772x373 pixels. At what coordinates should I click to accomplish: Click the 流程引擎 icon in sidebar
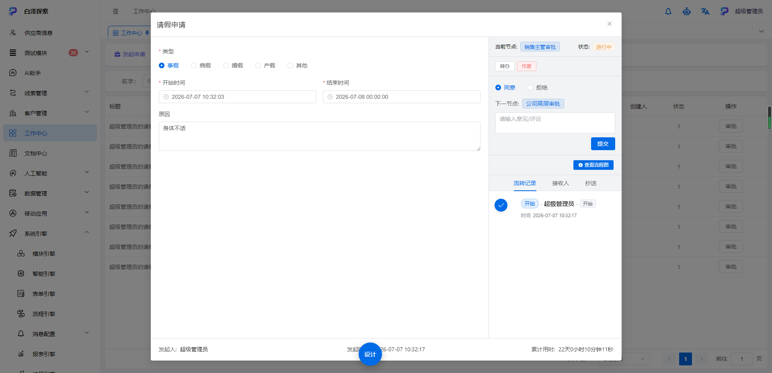pyautogui.click(x=21, y=314)
